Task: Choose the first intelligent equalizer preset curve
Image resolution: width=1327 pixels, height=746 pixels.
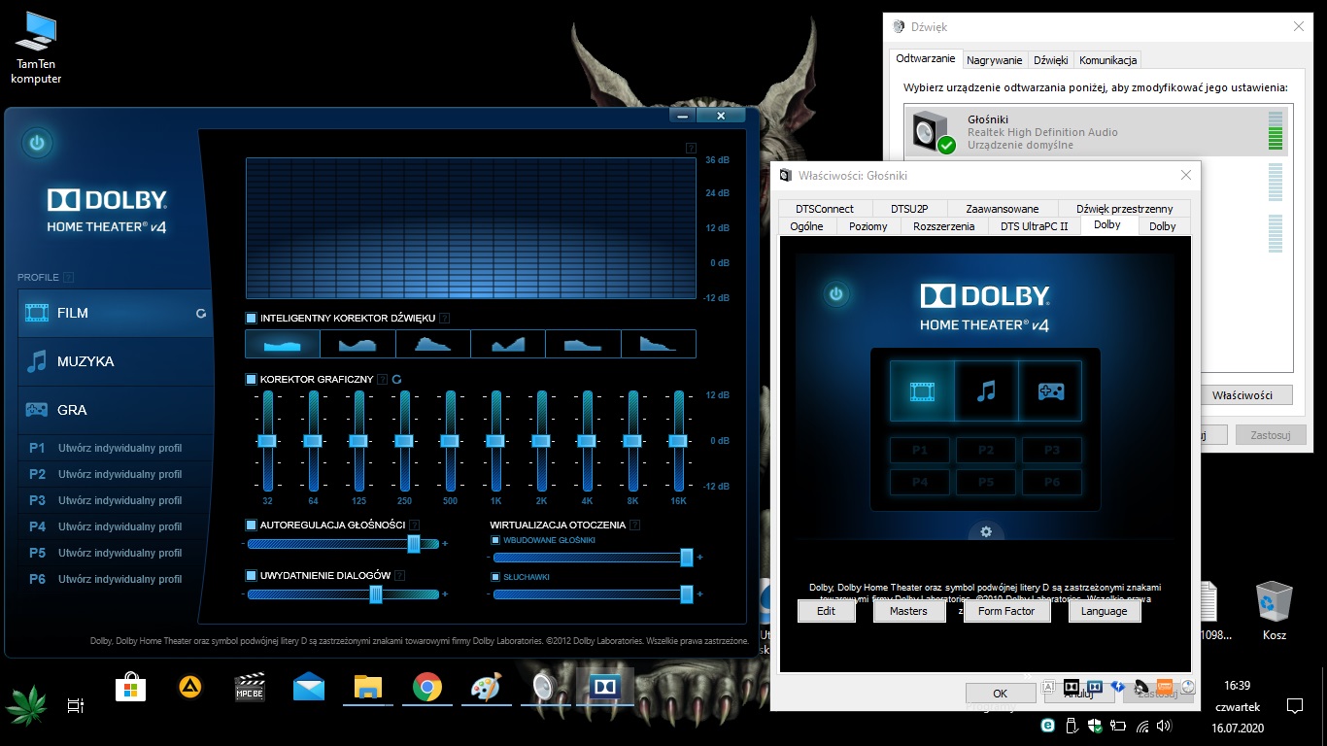Action: click(283, 344)
